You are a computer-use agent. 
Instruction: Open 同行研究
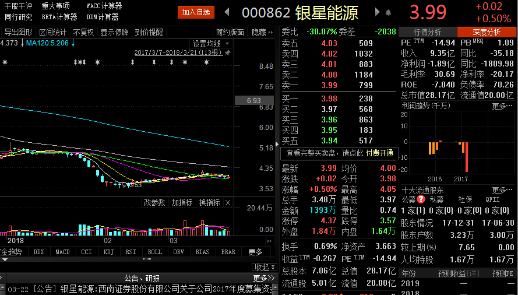click(x=19, y=17)
